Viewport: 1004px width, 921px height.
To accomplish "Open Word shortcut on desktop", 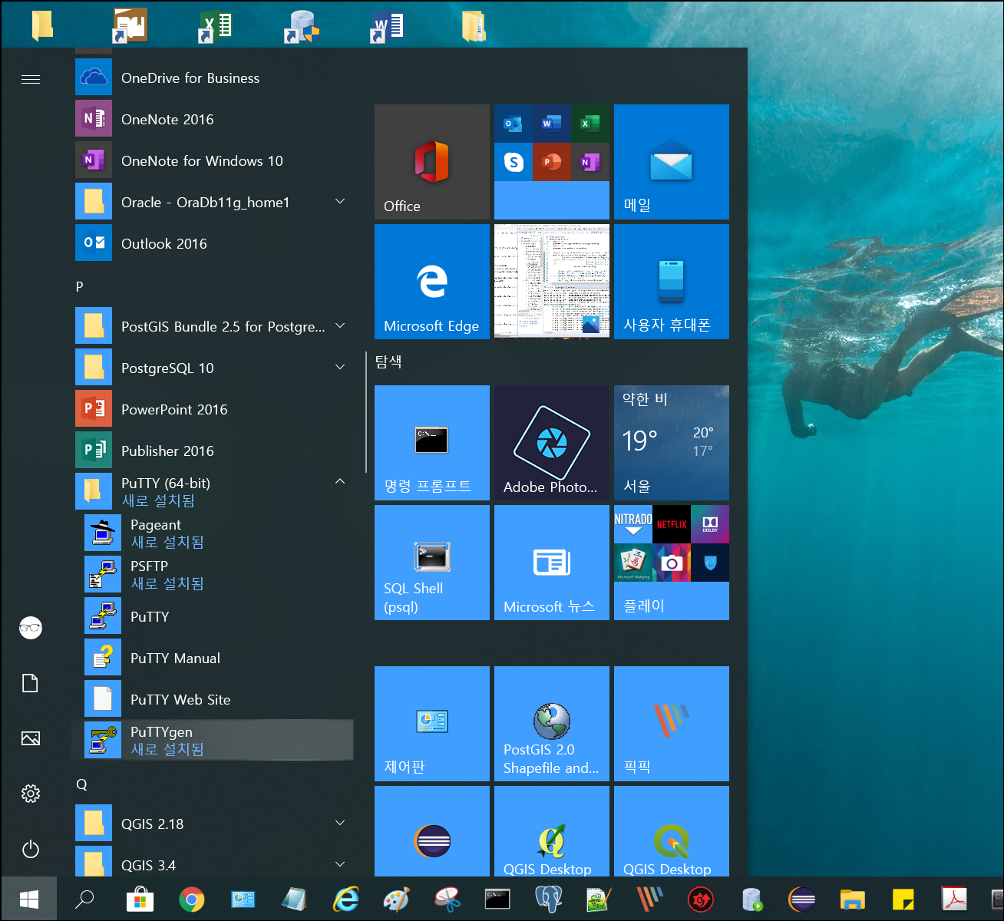I will [x=388, y=25].
